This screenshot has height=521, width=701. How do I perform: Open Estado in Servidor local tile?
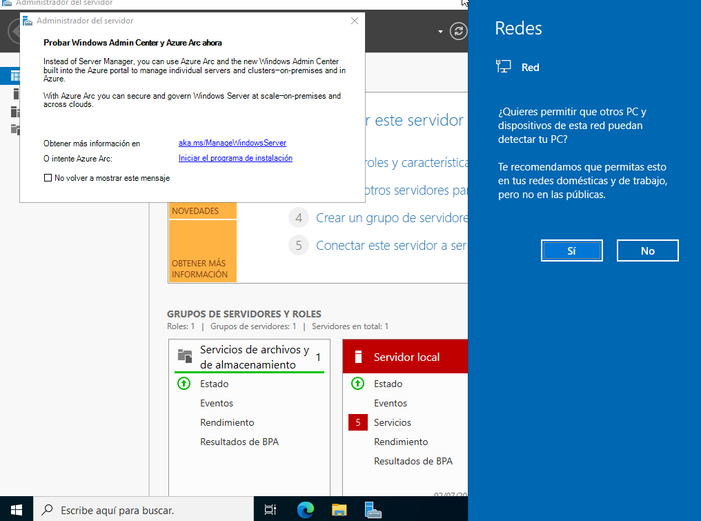pyautogui.click(x=388, y=384)
